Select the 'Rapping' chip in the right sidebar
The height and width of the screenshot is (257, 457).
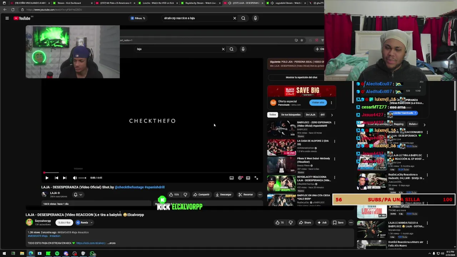398,124
